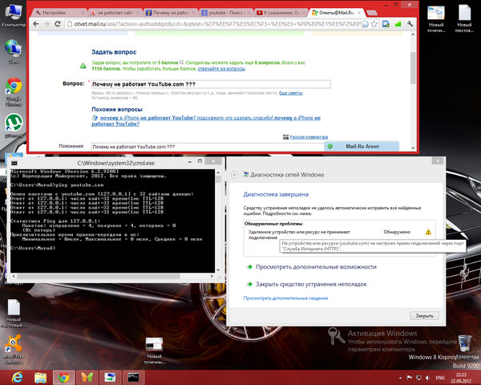Click the Chrome page vertical scrollbar

pos(413,67)
